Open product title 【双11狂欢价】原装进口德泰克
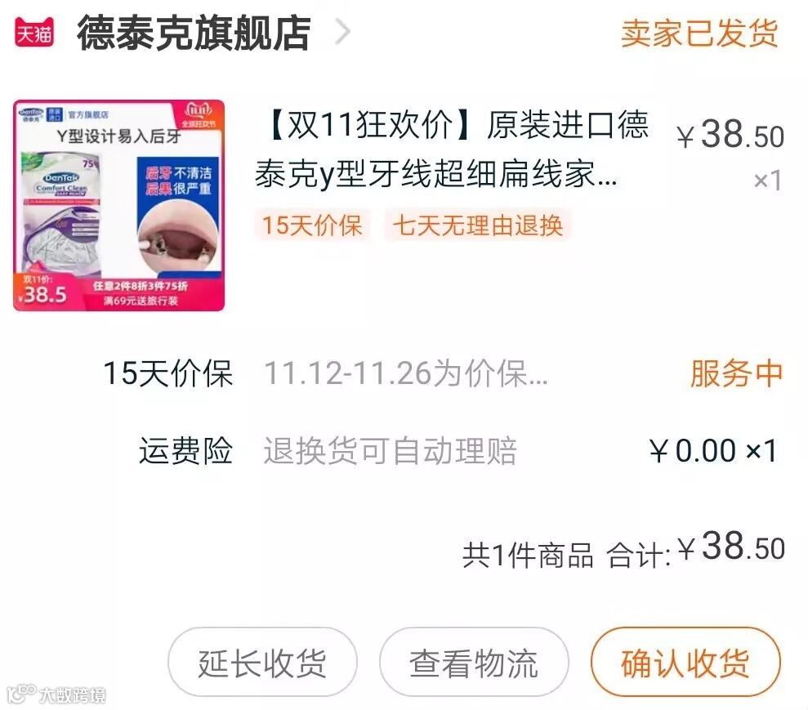Image resolution: width=808 pixels, height=710 pixels. pyautogui.click(x=452, y=150)
